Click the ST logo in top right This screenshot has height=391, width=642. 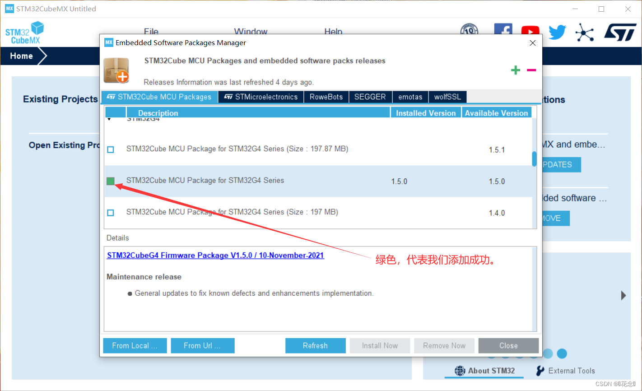click(620, 32)
